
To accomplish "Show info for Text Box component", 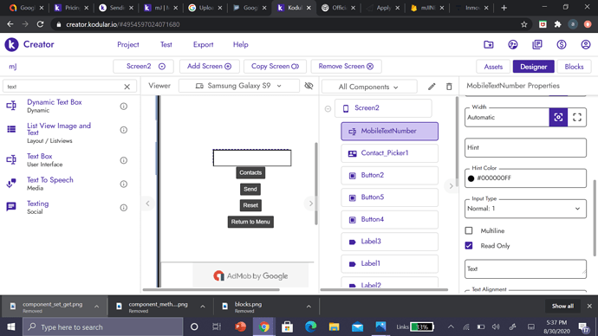I will tap(124, 160).
